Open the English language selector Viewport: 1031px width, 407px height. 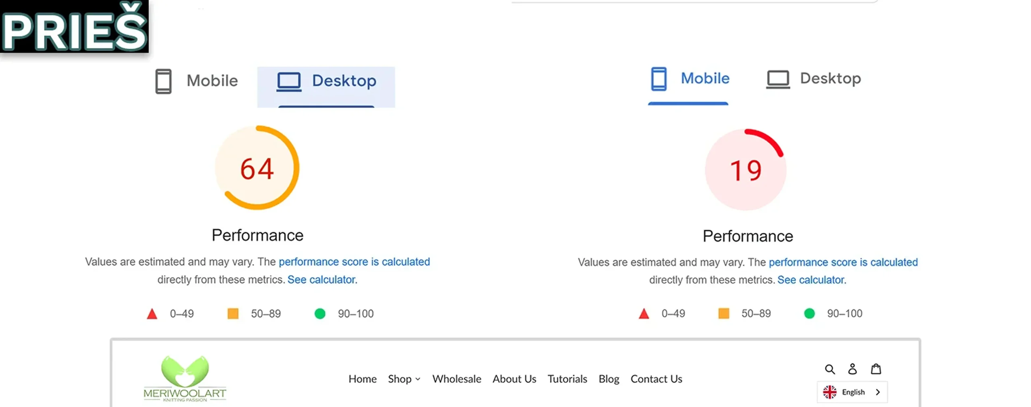pos(852,392)
